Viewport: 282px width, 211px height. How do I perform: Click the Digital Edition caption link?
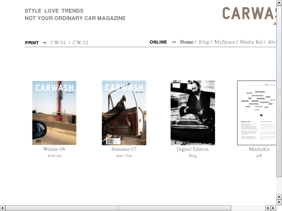[x=192, y=149]
